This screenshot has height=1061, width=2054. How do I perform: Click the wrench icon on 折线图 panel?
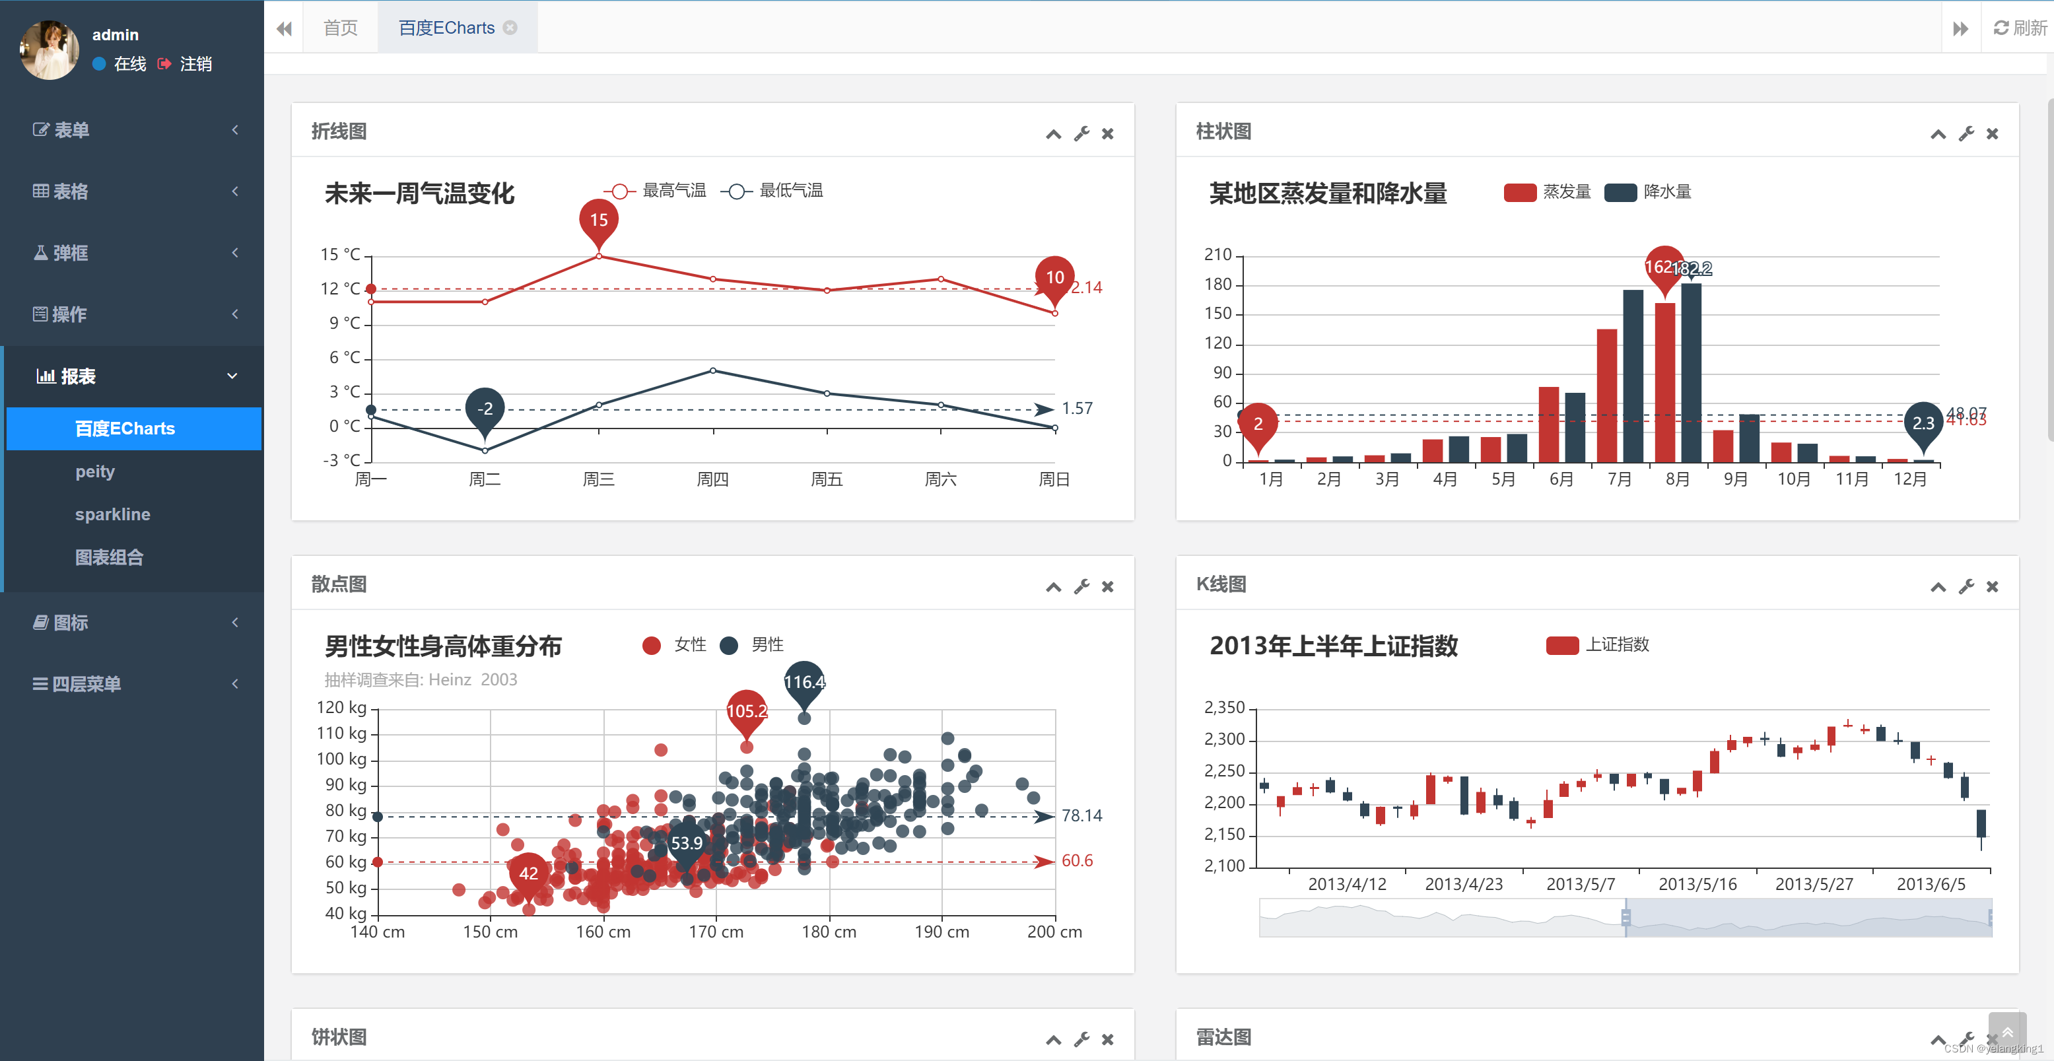click(x=1081, y=134)
